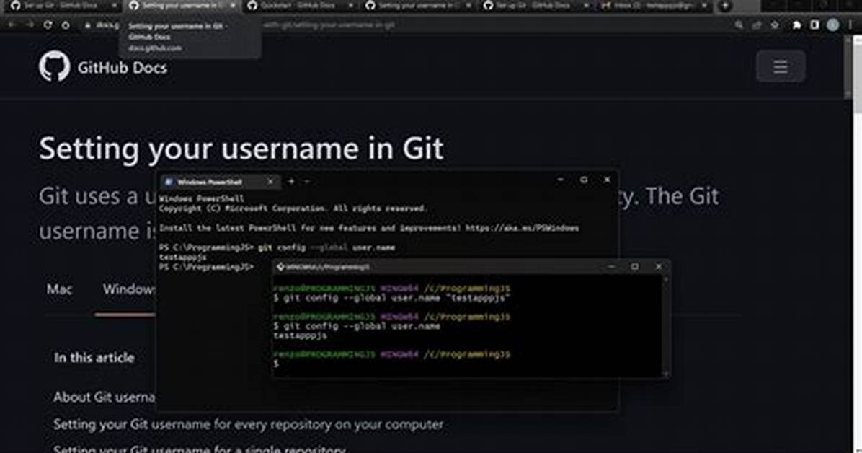Go back using the browser back arrow
Screen dimensions: 862x453
point(12,25)
